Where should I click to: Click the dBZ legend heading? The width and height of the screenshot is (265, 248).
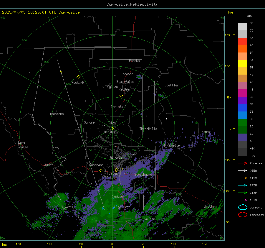tap(250, 16)
